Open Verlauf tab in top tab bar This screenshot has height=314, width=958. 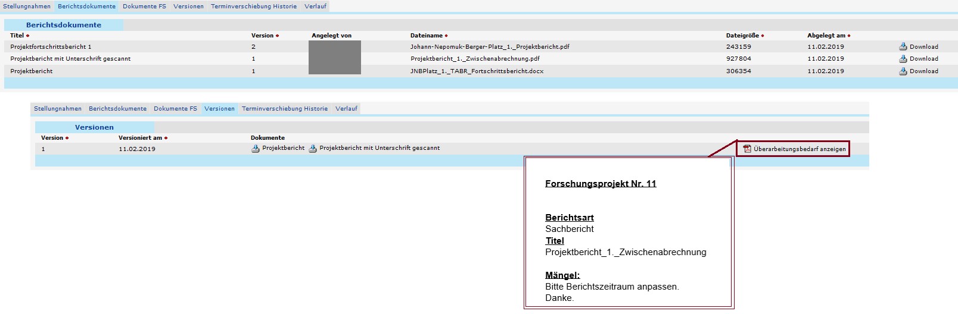[316, 7]
